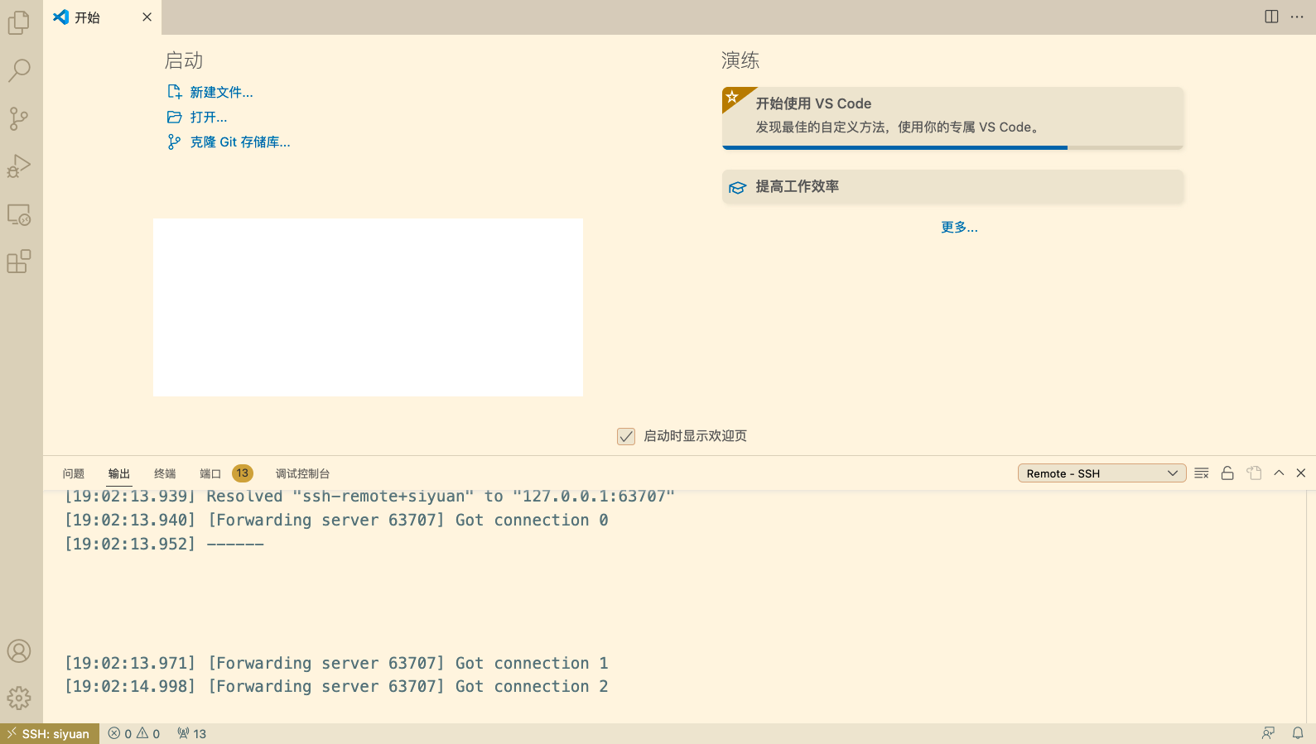Switch to 输出 panel tab
Viewport: 1316px width, 744px height.
coord(119,473)
